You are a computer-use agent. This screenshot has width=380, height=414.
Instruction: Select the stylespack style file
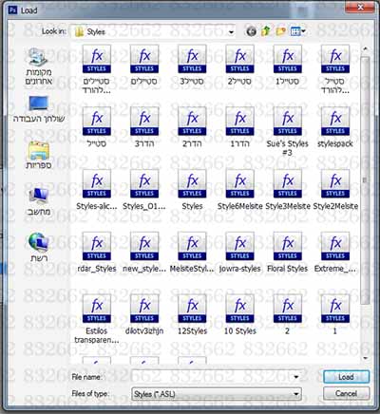click(335, 126)
